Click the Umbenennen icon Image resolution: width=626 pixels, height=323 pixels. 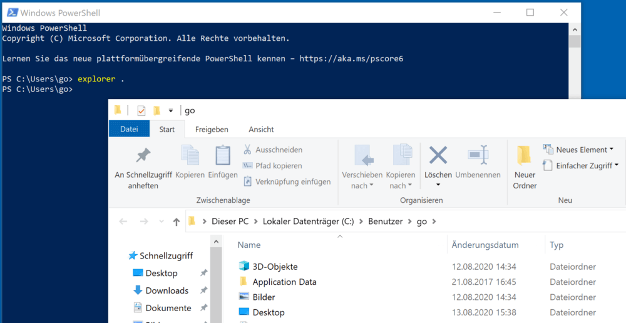tap(478, 155)
